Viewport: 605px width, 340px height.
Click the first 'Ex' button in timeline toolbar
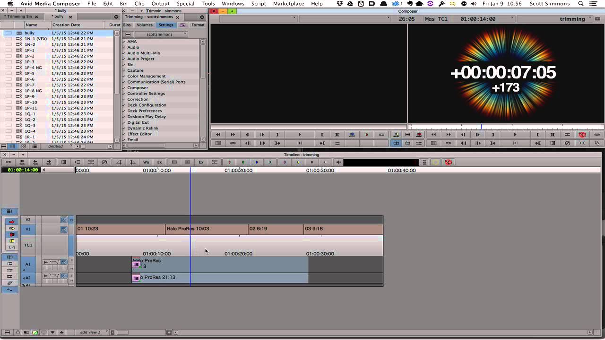[x=160, y=162]
